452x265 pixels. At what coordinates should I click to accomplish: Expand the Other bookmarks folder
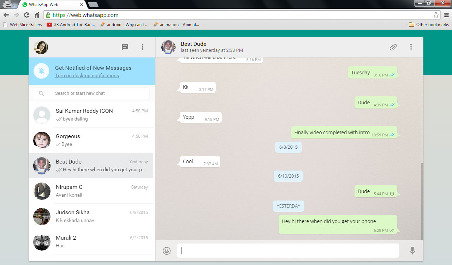click(429, 25)
